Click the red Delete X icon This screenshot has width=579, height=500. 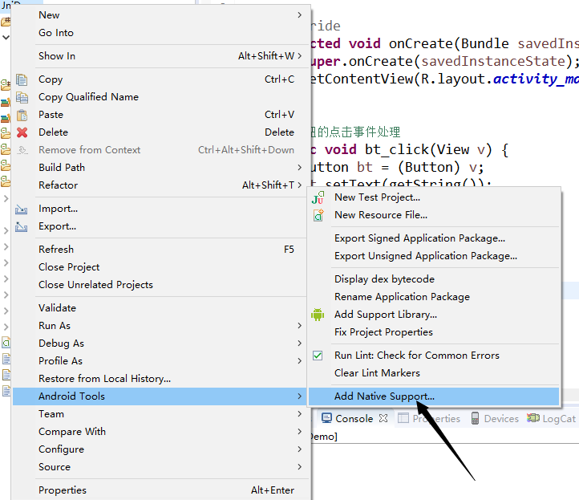coord(22,132)
